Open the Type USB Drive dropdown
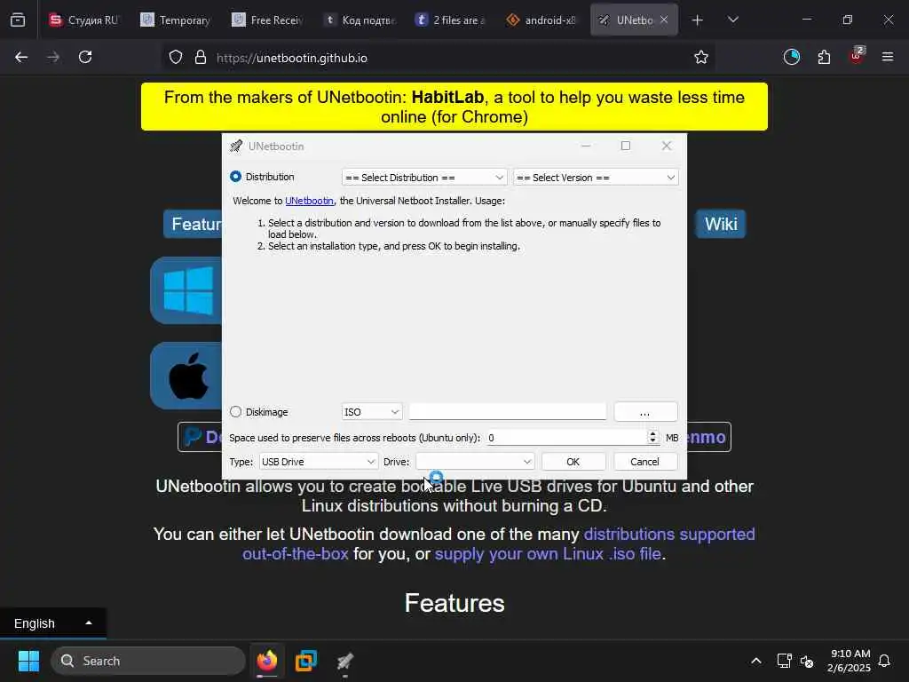The width and height of the screenshot is (909, 682). 319,462
